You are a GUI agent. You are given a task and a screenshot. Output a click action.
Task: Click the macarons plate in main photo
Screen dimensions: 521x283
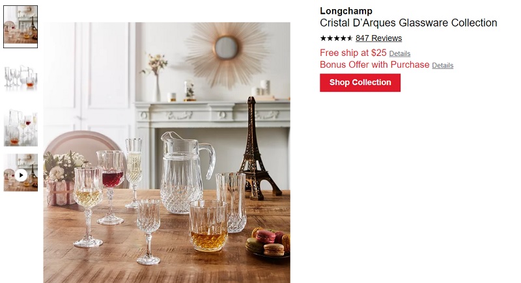point(268,243)
